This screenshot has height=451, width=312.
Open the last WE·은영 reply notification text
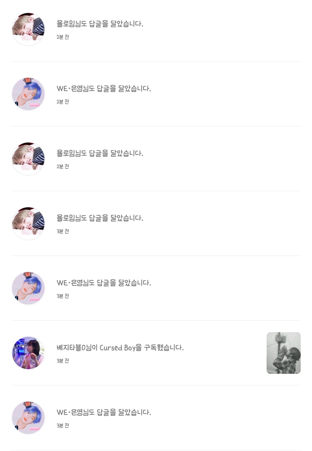[x=104, y=412]
